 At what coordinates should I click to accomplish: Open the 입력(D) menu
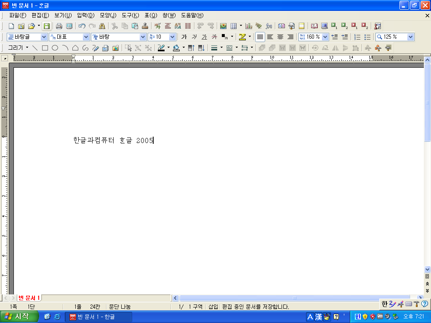point(86,16)
